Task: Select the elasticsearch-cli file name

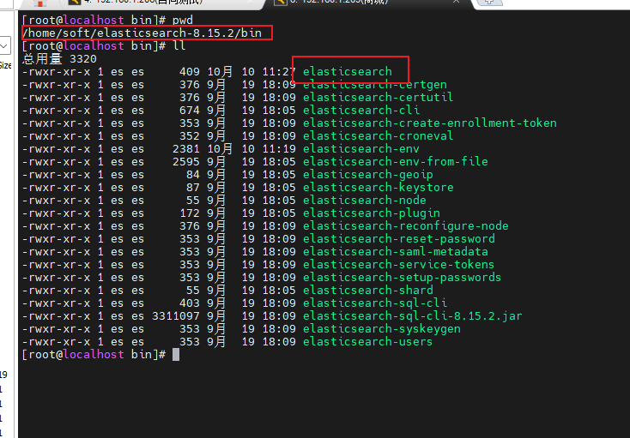Action: click(x=361, y=110)
